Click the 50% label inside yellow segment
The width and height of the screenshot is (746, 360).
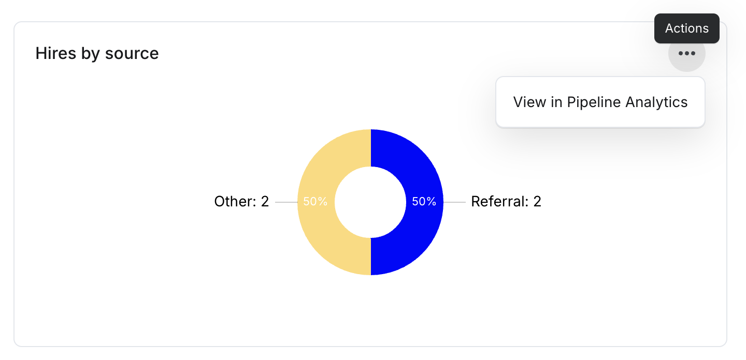[315, 202]
